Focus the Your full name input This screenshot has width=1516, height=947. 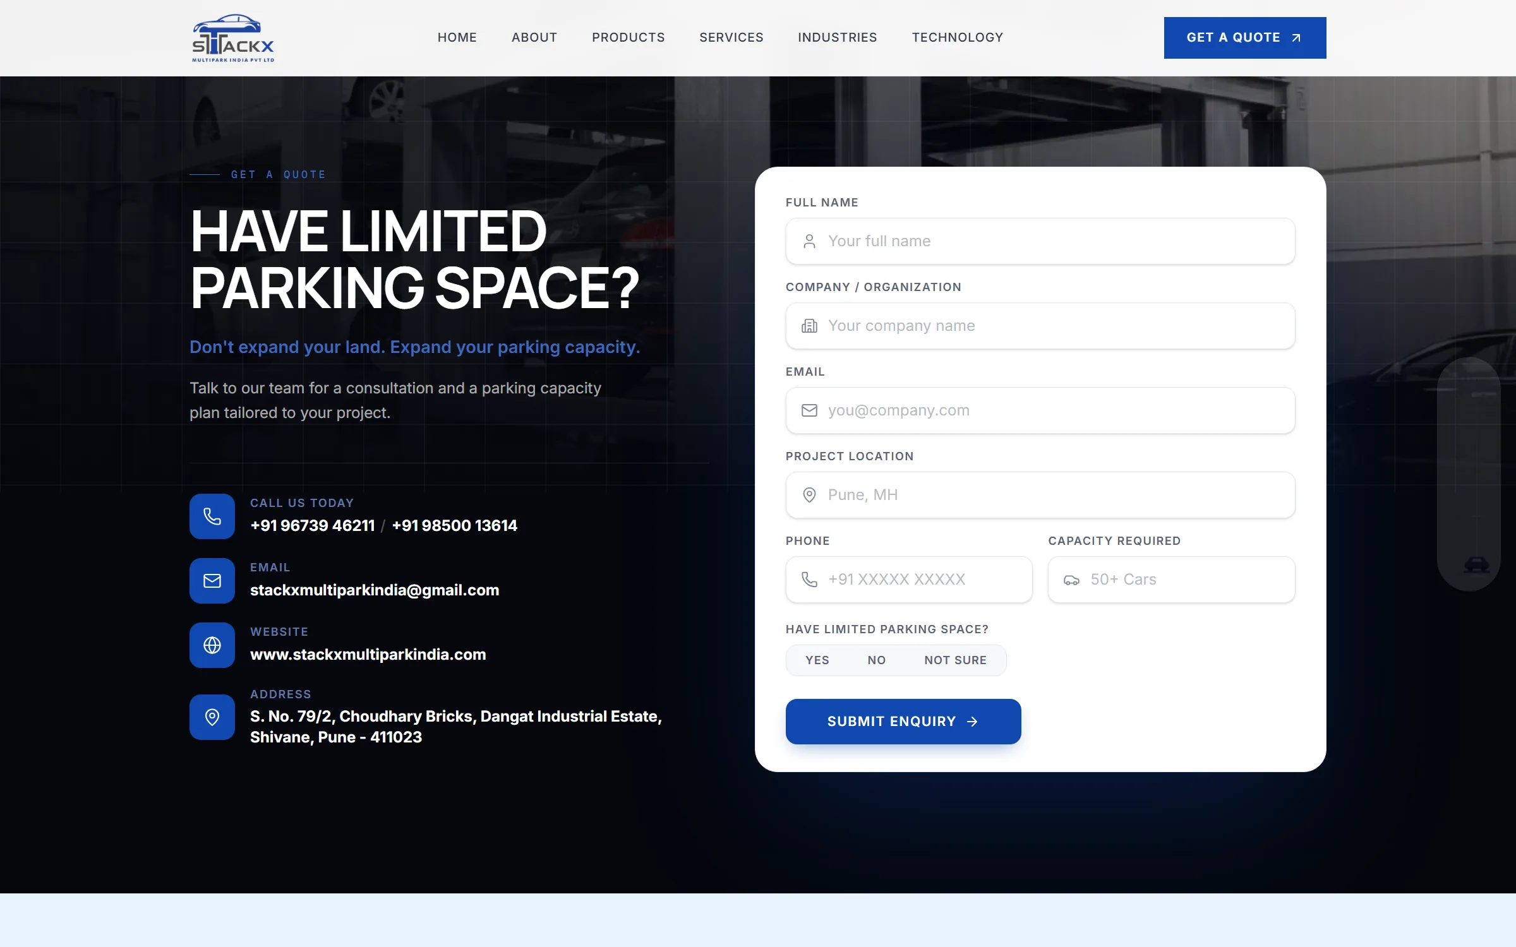[1040, 241]
